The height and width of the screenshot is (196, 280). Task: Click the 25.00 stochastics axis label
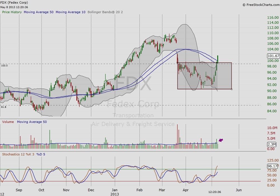[272, 180]
